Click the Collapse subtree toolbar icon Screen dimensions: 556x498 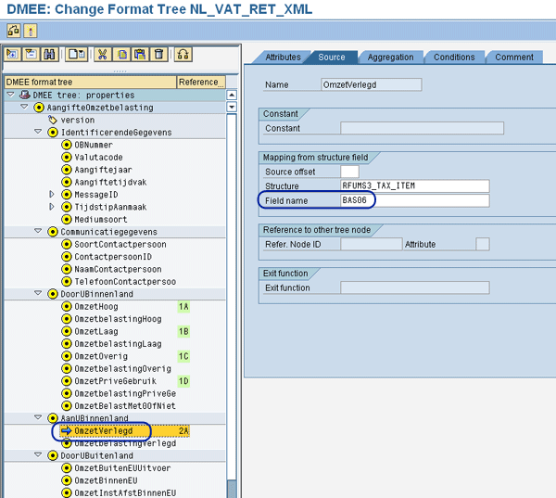coord(30,55)
